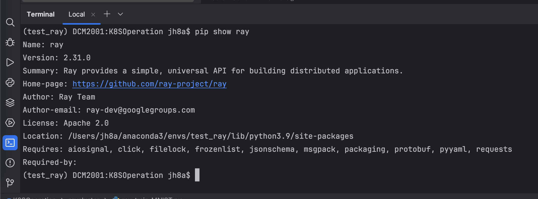Screen dimensions: 538x199
Task: Open the new terminal session dropdown
Action: click(x=120, y=14)
